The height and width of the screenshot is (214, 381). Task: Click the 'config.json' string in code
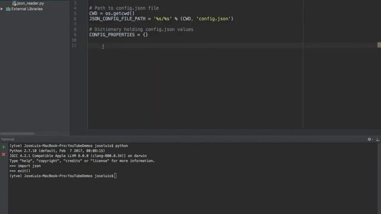click(214, 18)
